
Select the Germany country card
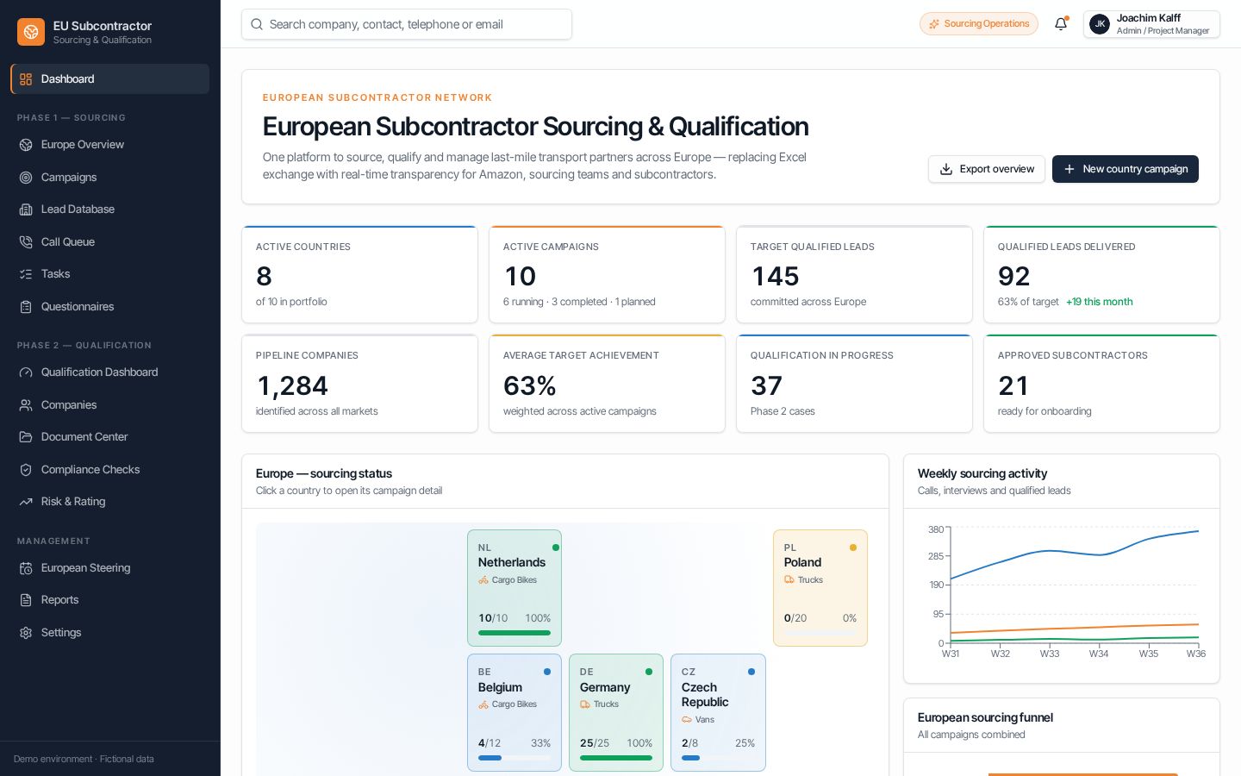tap(616, 712)
